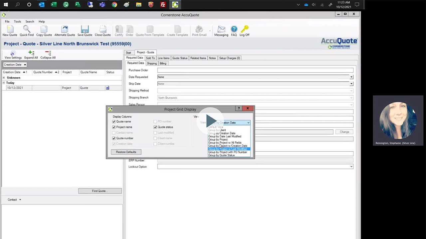Image resolution: width=426 pixels, height=239 pixels.
Task: Open the Shipping Branch dropdown
Action: coord(351,98)
